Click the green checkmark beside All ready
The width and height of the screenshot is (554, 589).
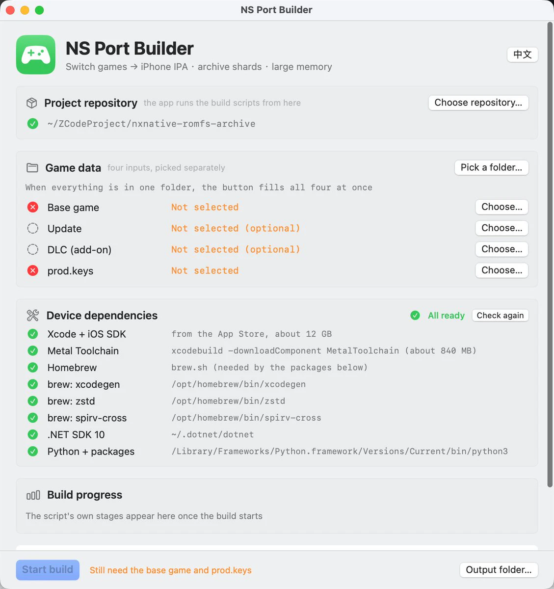coord(415,316)
